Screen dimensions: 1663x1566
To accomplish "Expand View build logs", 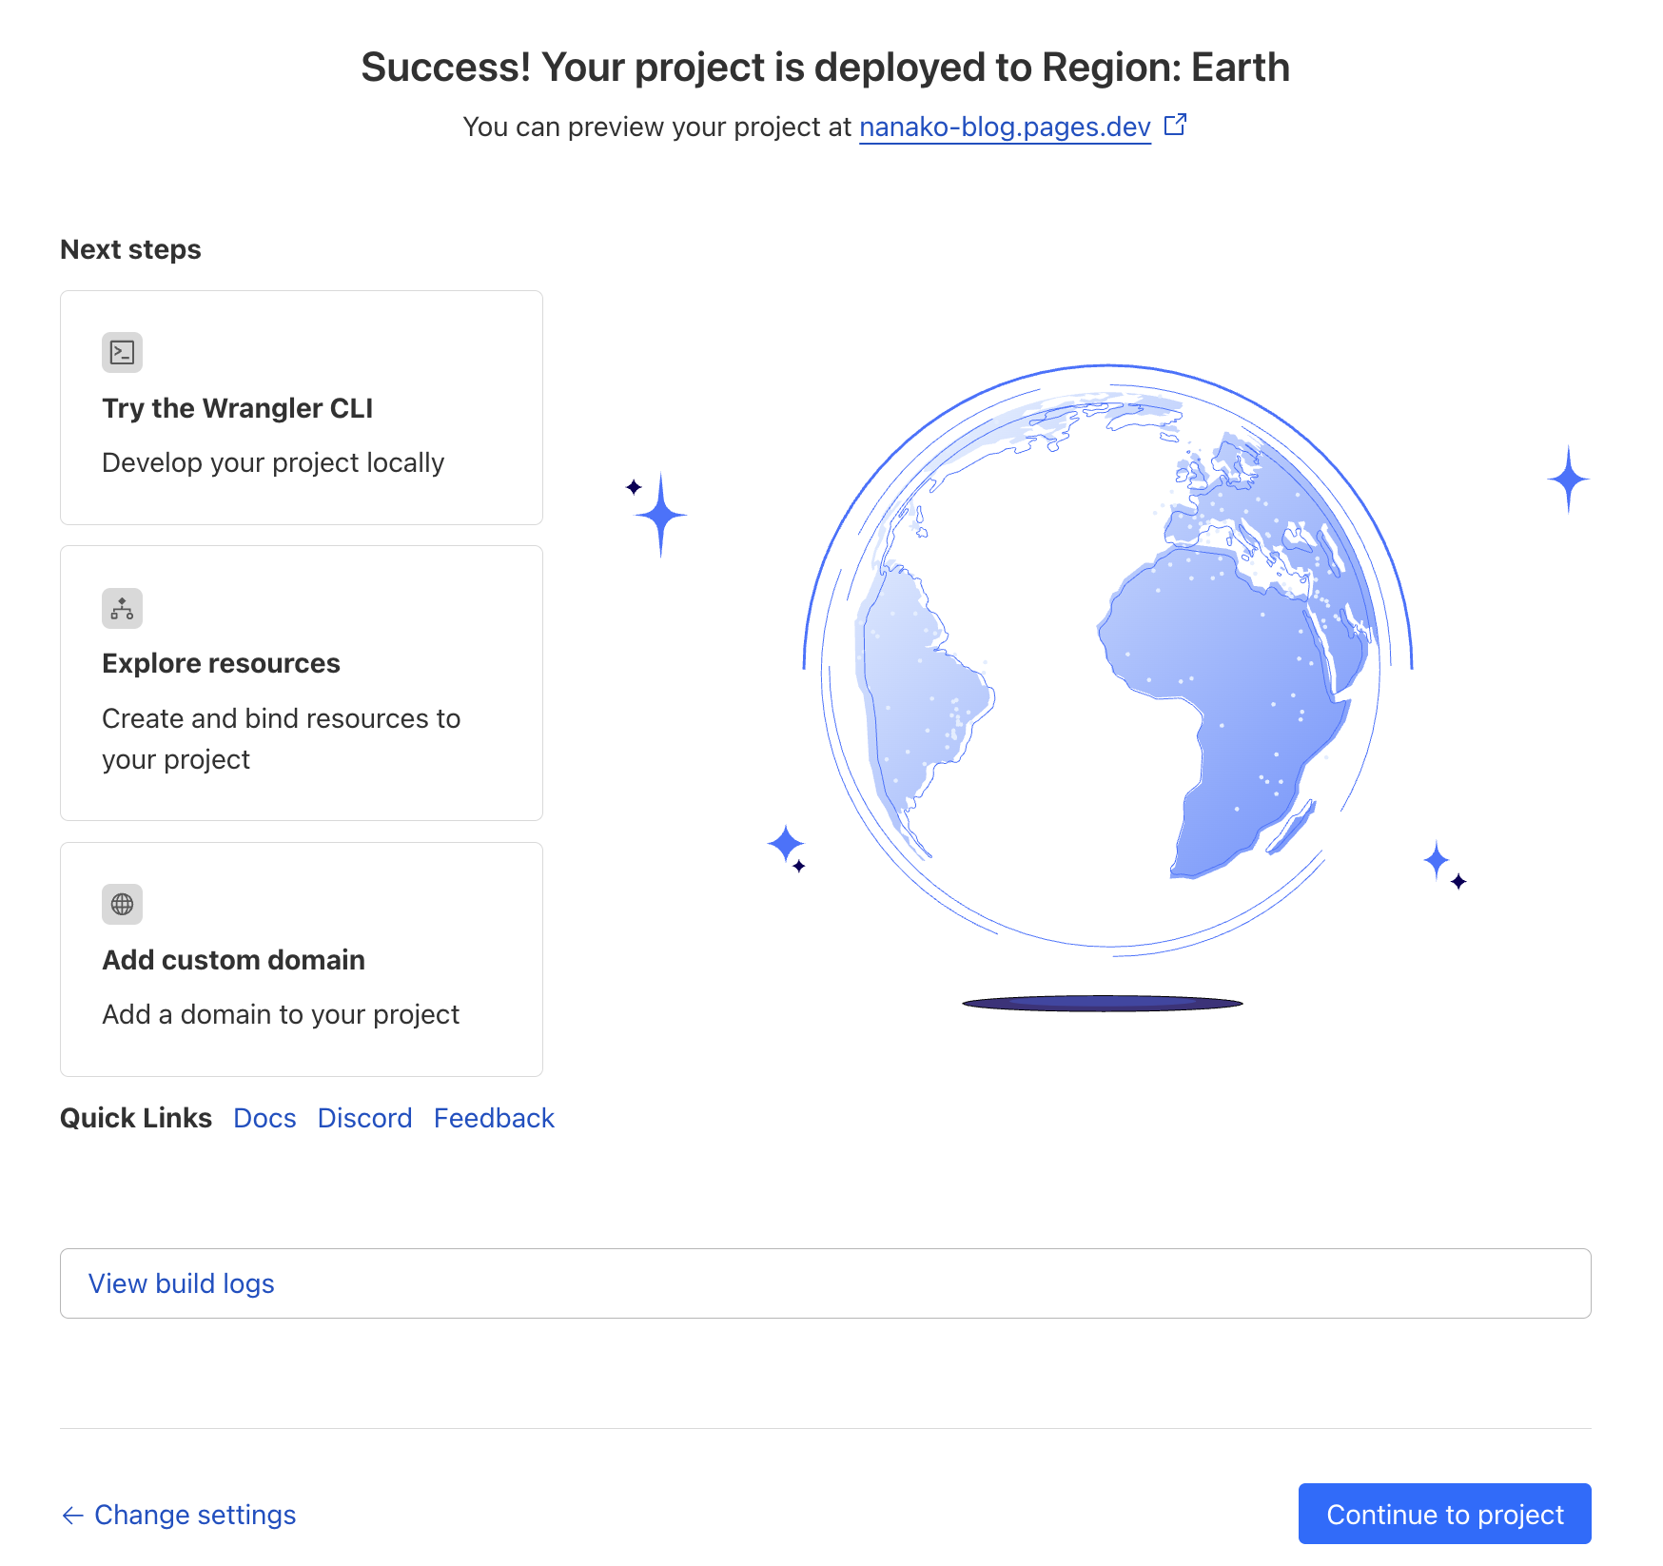I will (181, 1283).
